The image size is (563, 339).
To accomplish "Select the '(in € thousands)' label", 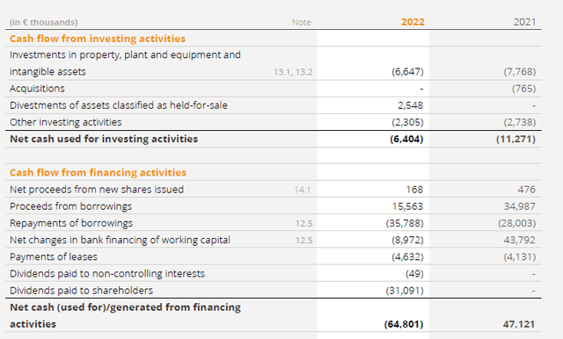I will 44,22.
